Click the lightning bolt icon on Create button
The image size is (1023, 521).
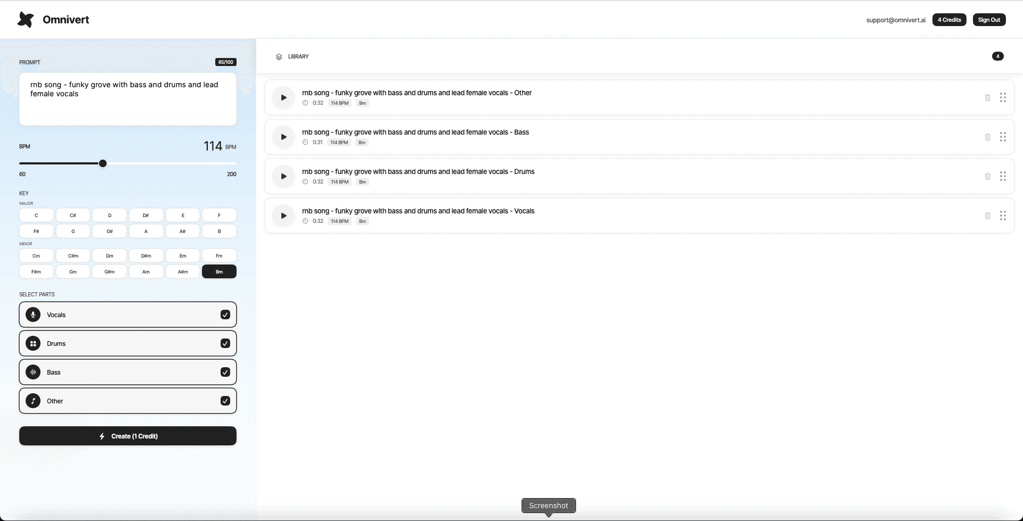click(102, 436)
